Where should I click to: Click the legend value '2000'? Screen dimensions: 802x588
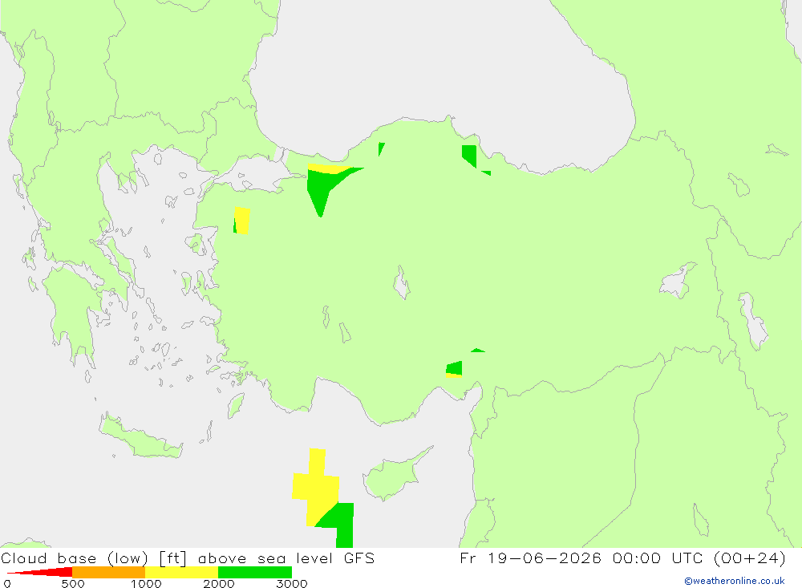click(219, 583)
